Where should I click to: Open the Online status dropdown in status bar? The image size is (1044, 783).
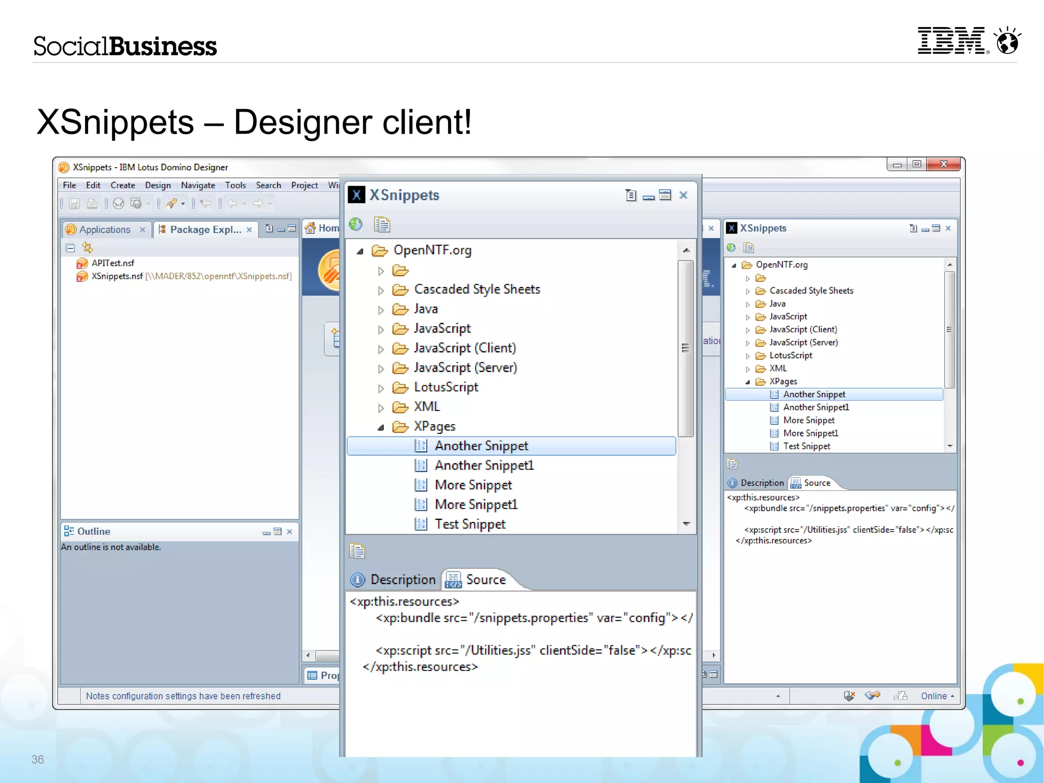[937, 696]
